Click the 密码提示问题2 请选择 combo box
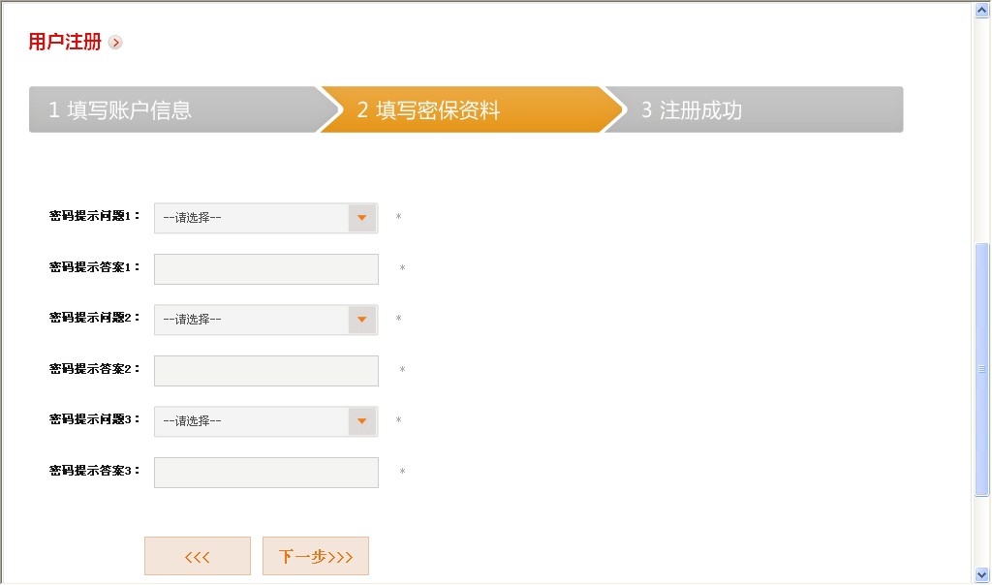 252,320
